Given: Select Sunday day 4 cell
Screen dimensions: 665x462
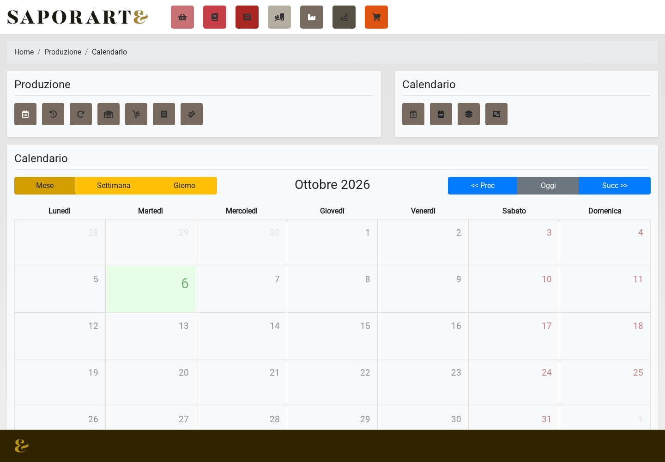Looking at the screenshot, I should pyautogui.click(x=605, y=243).
